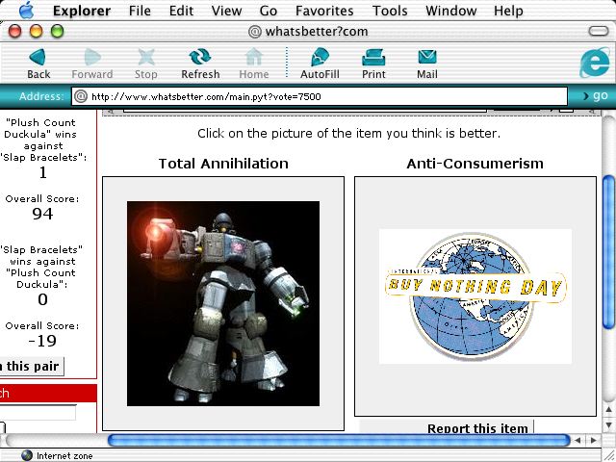
Task: Open the Favorites menu
Action: 324,11
